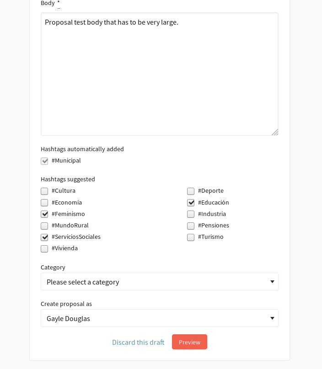
Task: Check the #Industria hashtag
Action: pos(191,214)
